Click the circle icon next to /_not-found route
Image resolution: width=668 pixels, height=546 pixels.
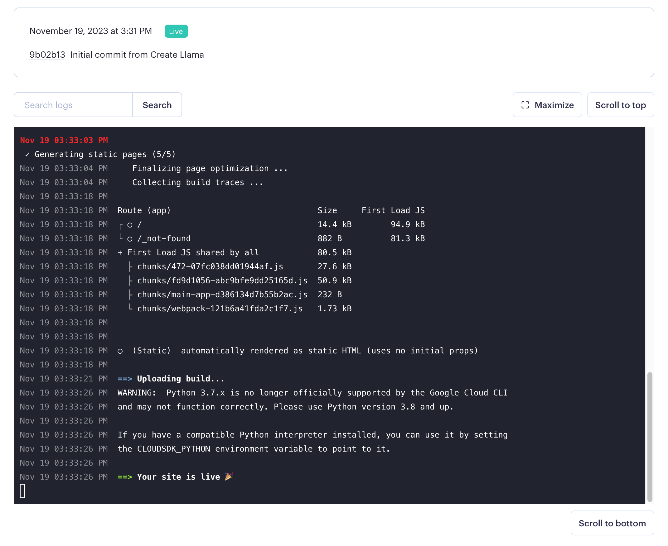[x=130, y=239]
